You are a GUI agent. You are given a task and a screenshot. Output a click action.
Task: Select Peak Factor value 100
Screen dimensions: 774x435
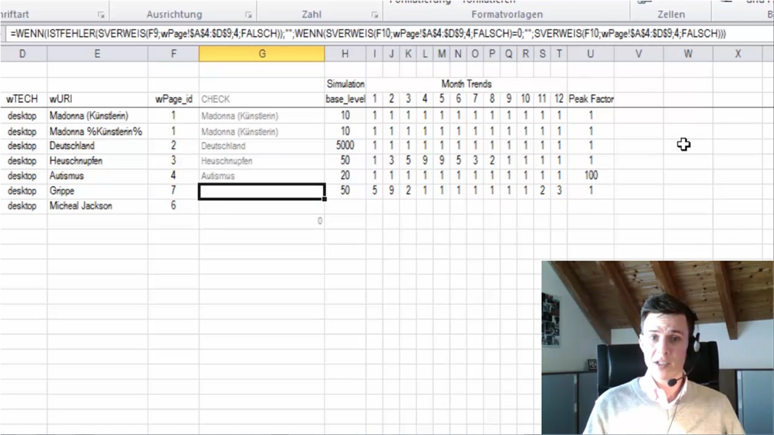(591, 176)
